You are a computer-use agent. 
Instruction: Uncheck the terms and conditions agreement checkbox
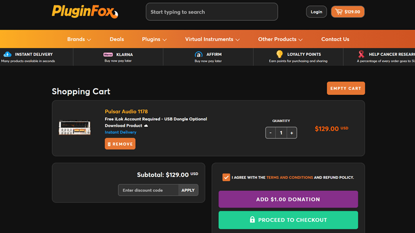pos(226,177)
